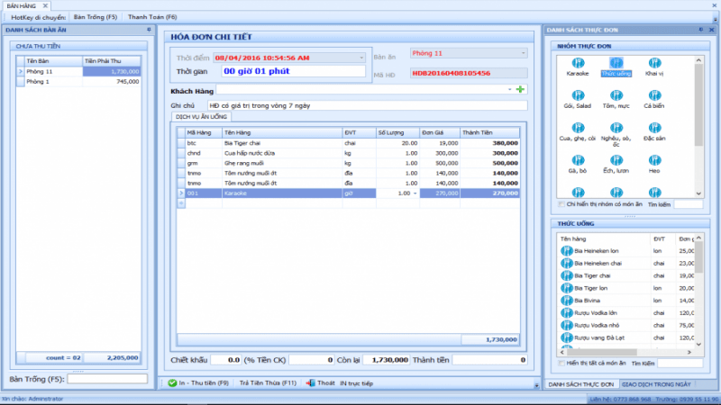Click the Tìm kiếm field under menu groups
Screen dimensions: 721x405
[688, 204]
